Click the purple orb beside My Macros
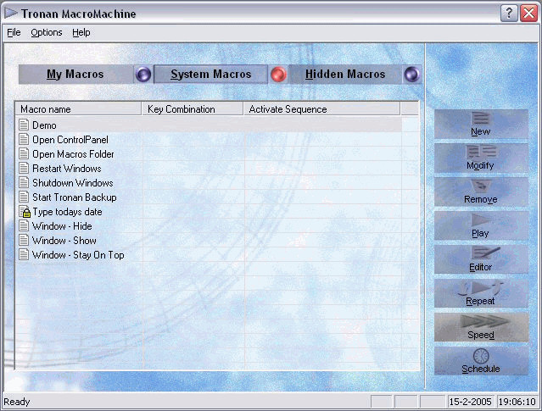542x411 pixels. (x=143, y=75)
